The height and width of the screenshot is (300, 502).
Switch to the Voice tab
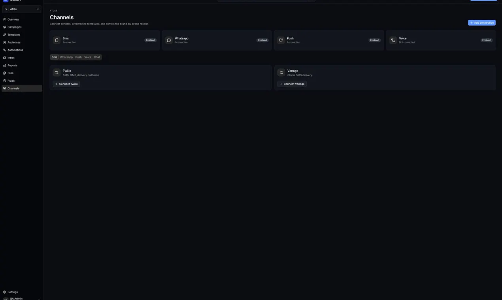88,57
